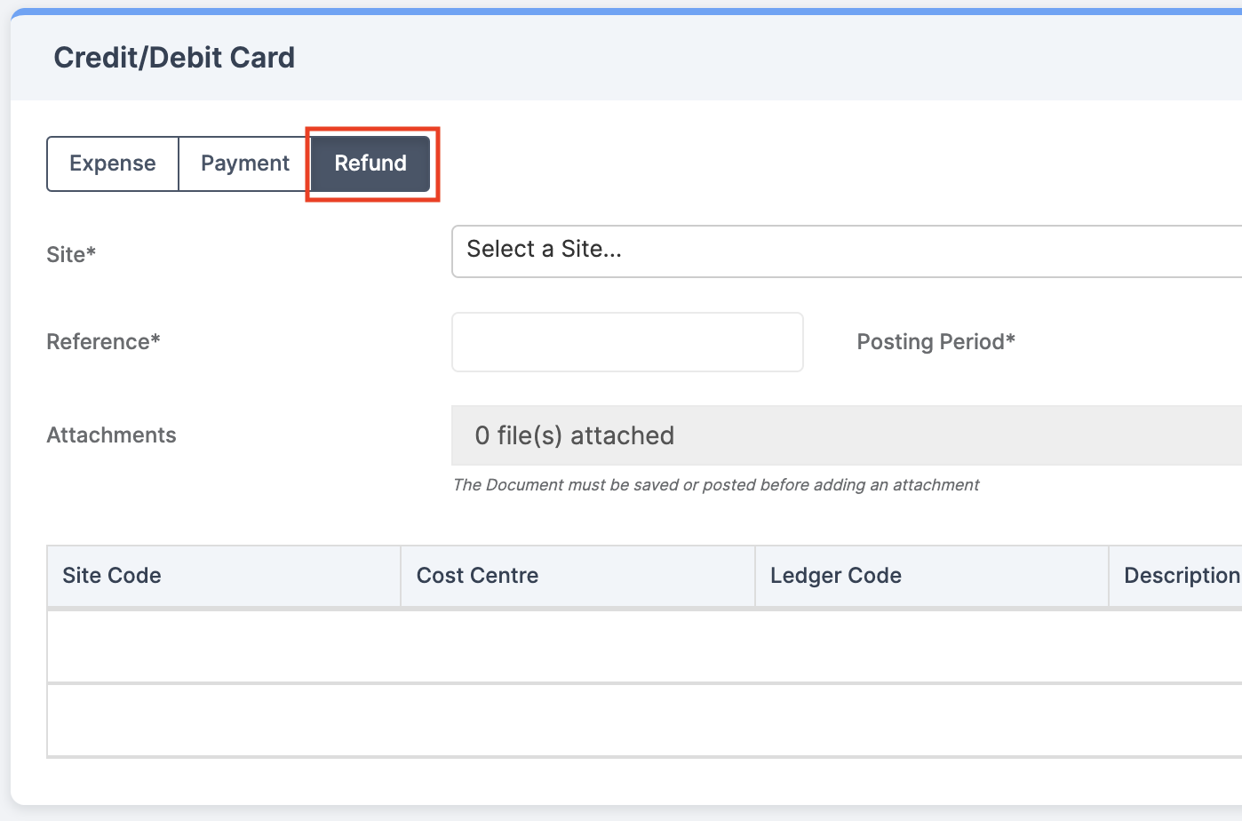
Task: Open the Select a Site dropdown
Action: point(847,251)
